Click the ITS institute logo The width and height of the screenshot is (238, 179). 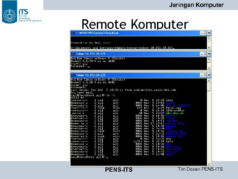coord(22,12)
